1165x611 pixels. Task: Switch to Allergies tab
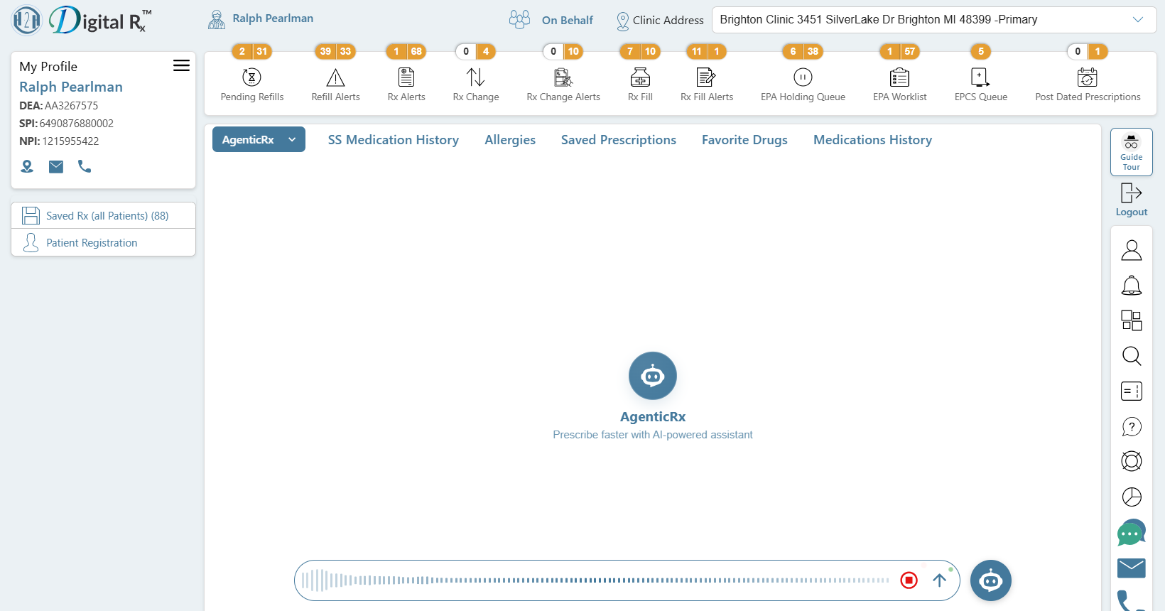coord(510,140)
